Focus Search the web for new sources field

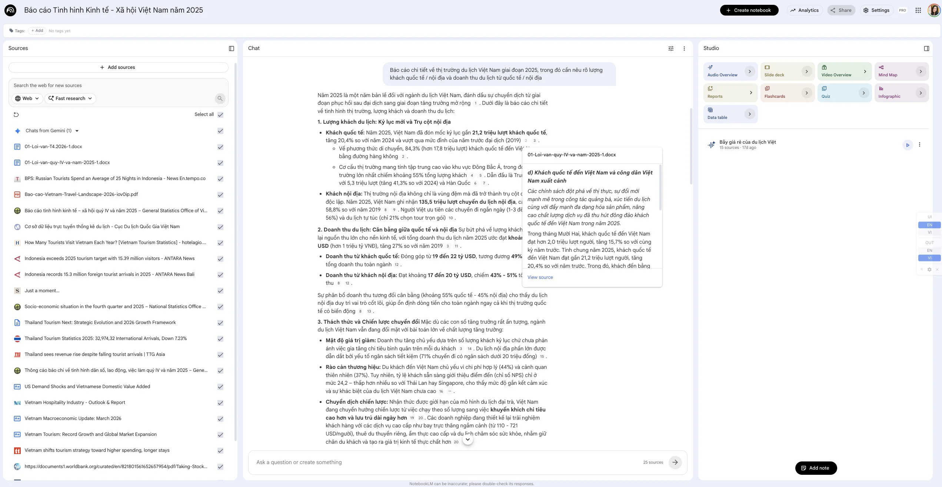[x=119, y=86]
